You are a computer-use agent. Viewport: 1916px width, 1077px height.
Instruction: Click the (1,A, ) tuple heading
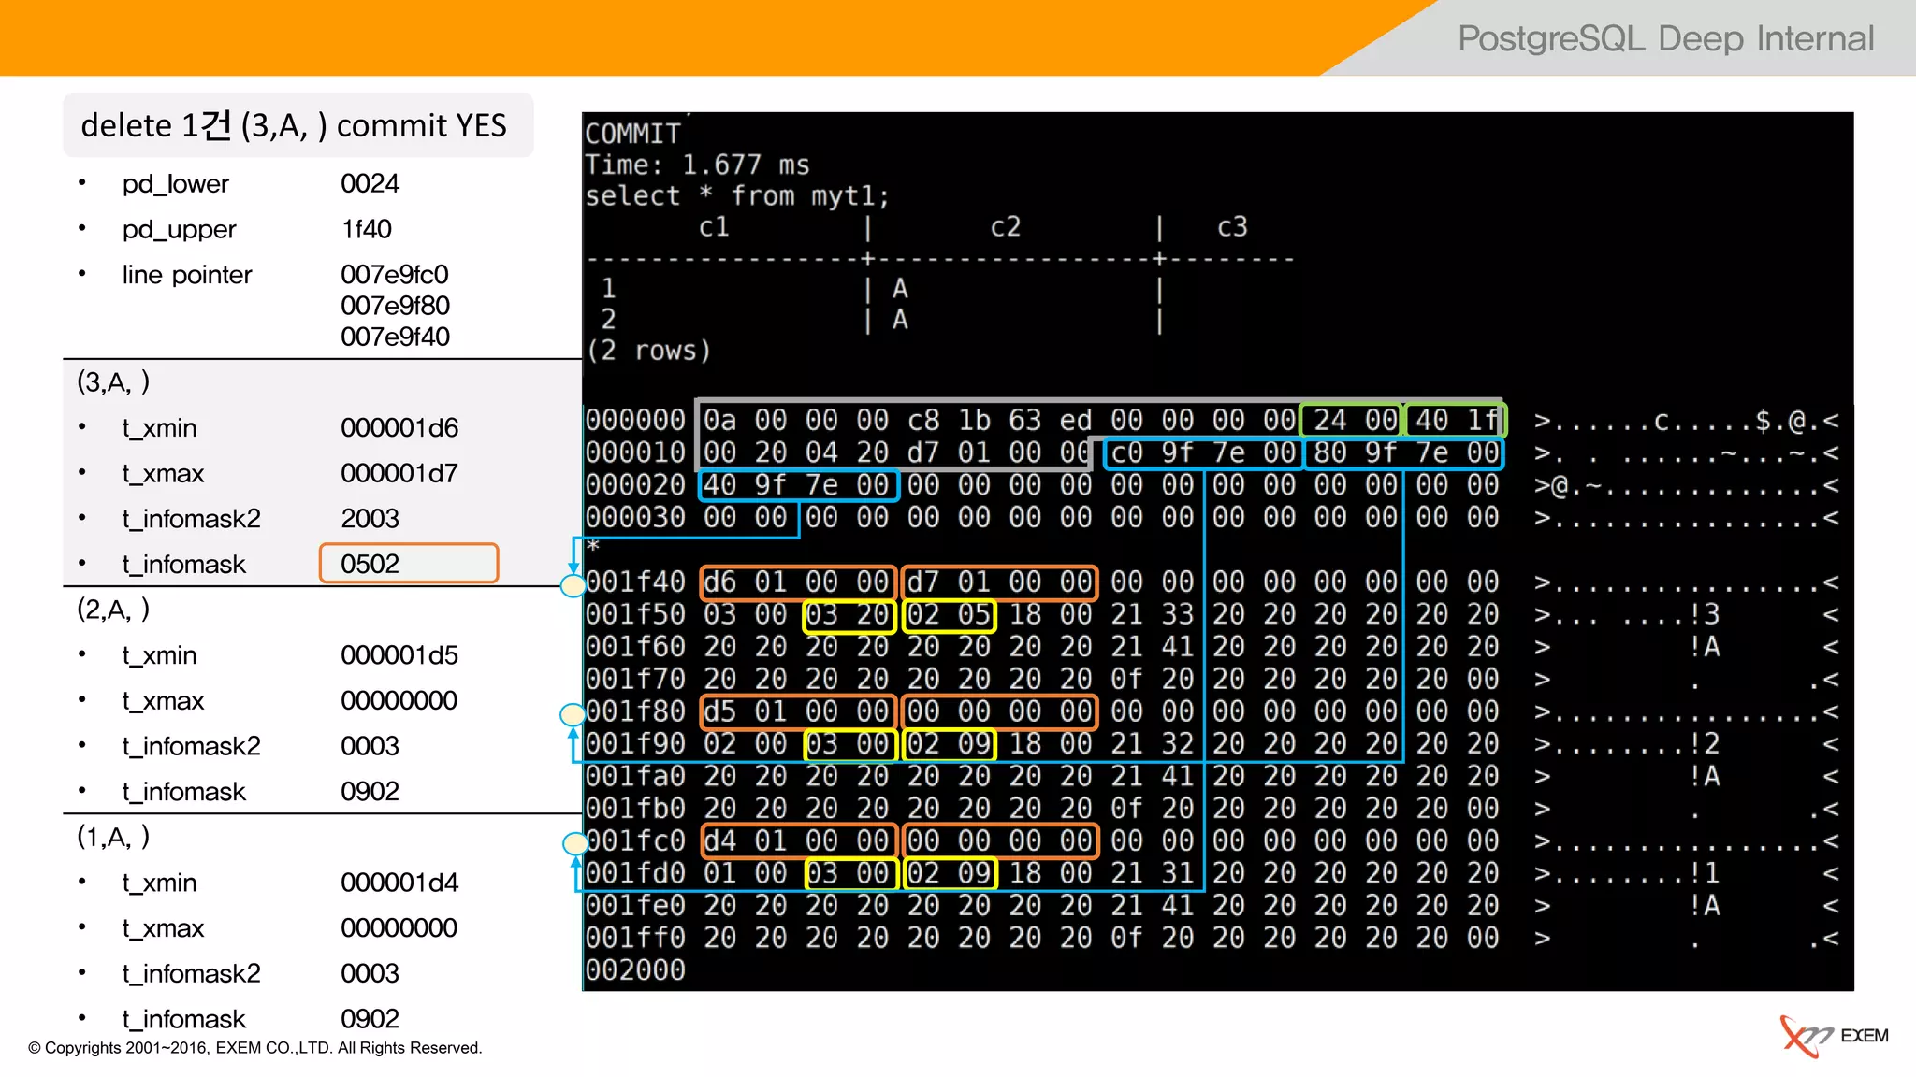click(x=113, y=837)
